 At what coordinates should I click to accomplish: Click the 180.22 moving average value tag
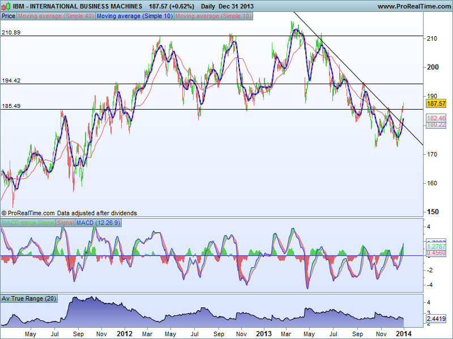pyautogui.click(x=436, y=124)
